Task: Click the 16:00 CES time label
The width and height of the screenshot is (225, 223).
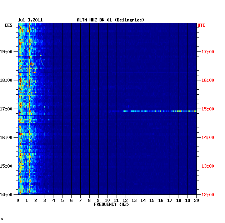Action: pyautogui.click(x=6, y=138)
